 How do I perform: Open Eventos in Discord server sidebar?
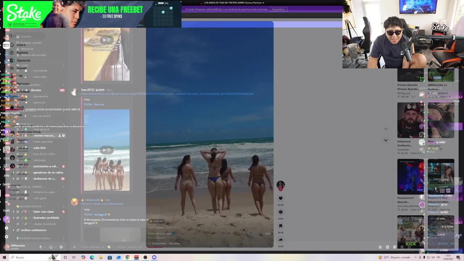[x=26, y=36]
